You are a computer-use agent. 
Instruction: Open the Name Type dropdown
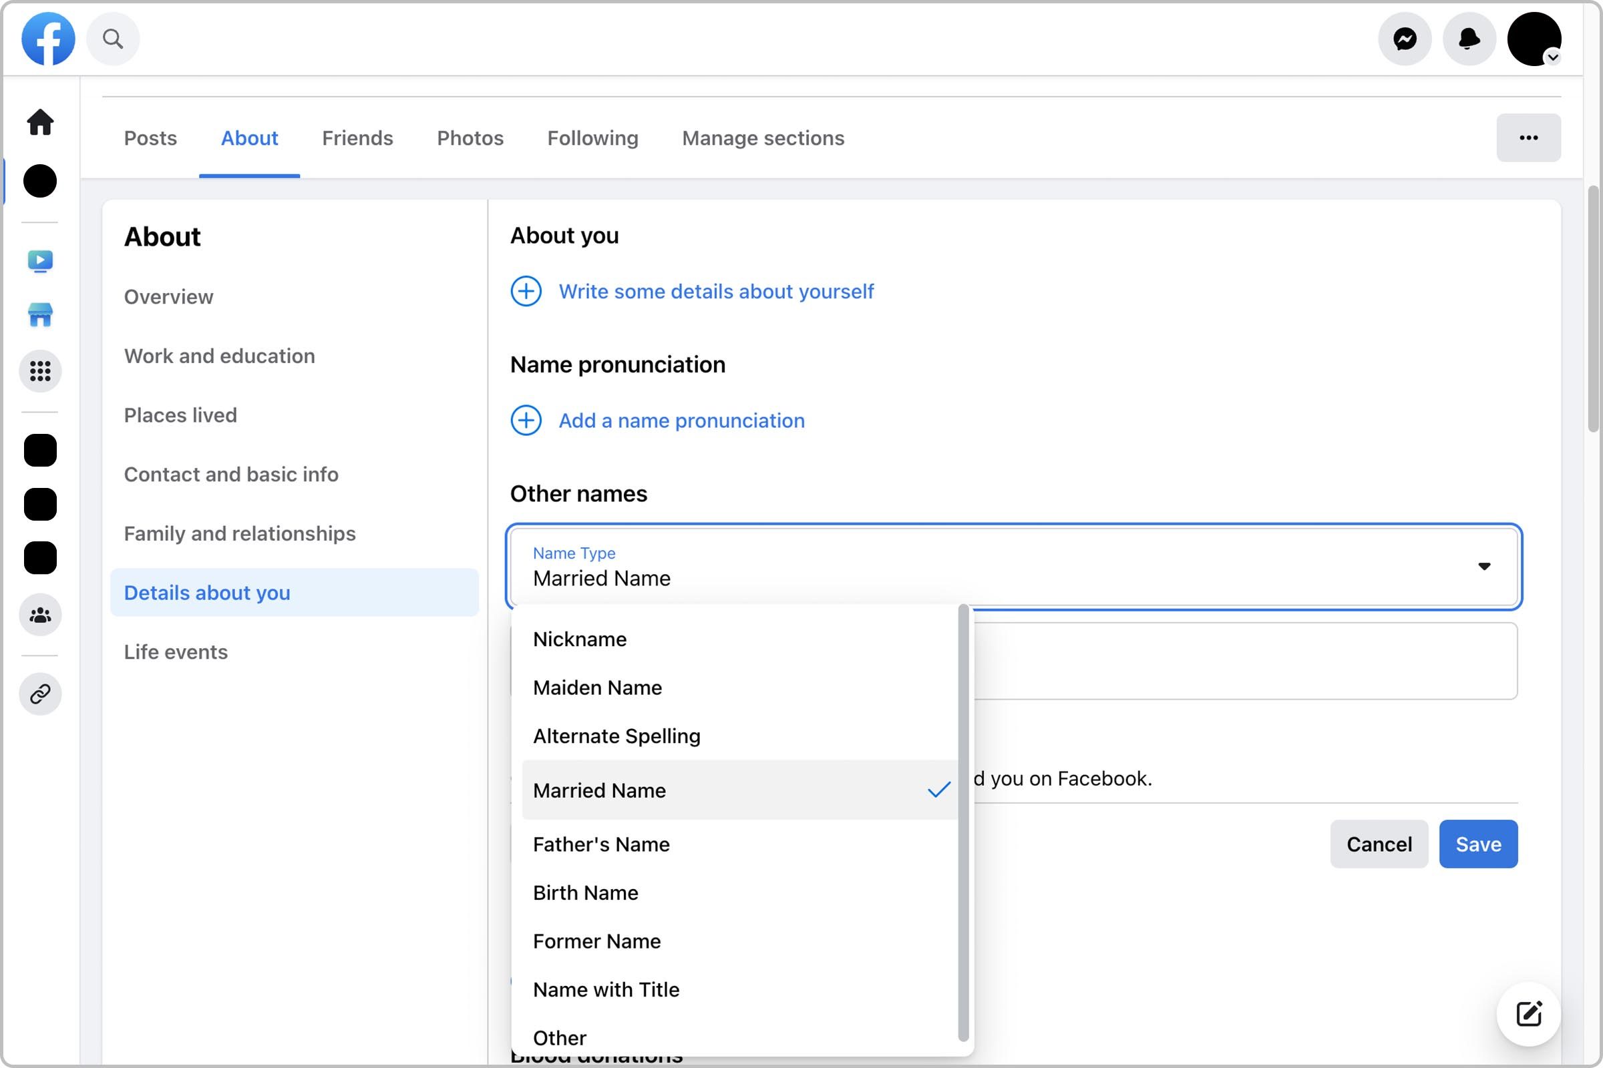1485,566
